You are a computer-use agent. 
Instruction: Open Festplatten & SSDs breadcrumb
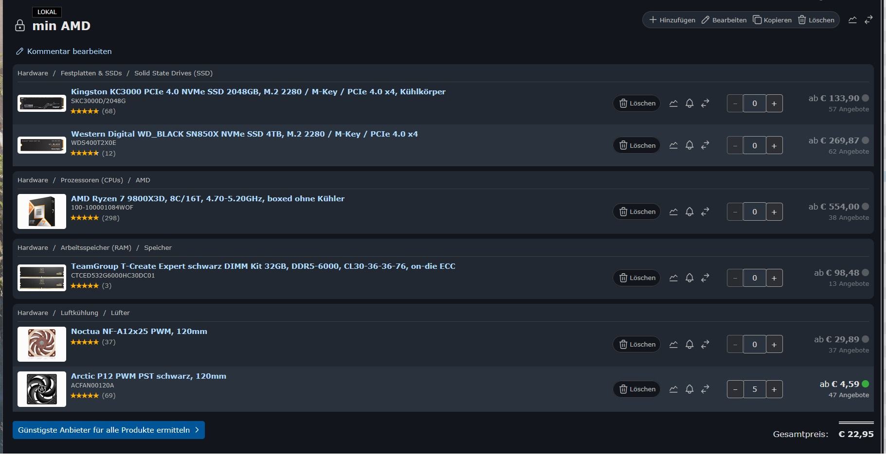(91, 73)
